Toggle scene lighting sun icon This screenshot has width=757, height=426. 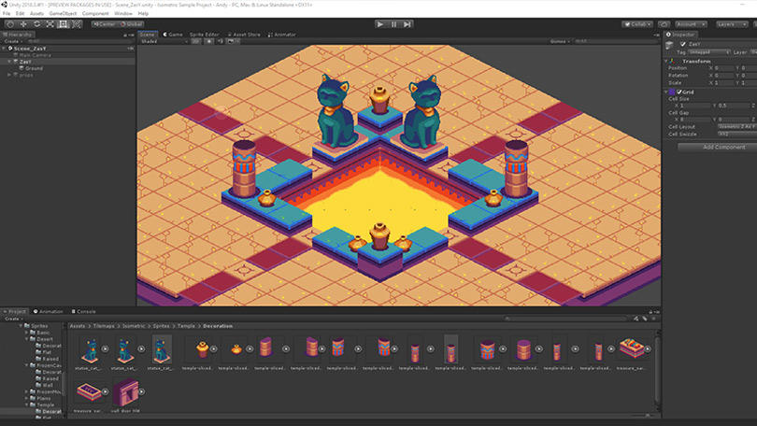[x=209, y=41]
